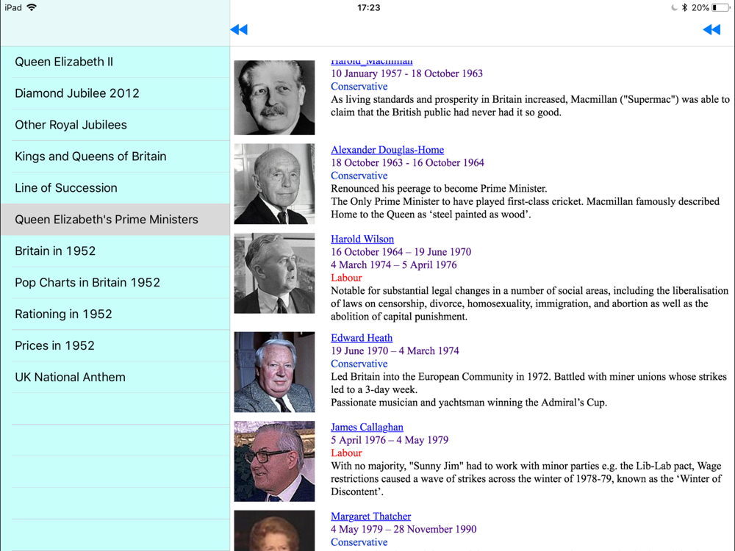
Task: Tap Edward Heath's portrait photo
Action: (x=275, y=372)
